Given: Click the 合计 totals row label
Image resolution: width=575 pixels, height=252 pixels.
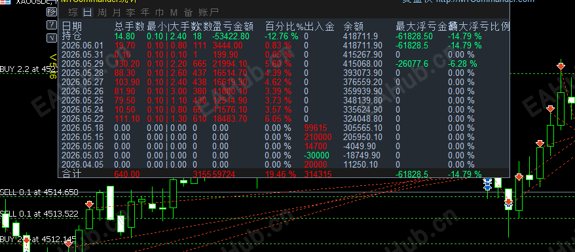Looking at the screenshot, I should point(71,173).
